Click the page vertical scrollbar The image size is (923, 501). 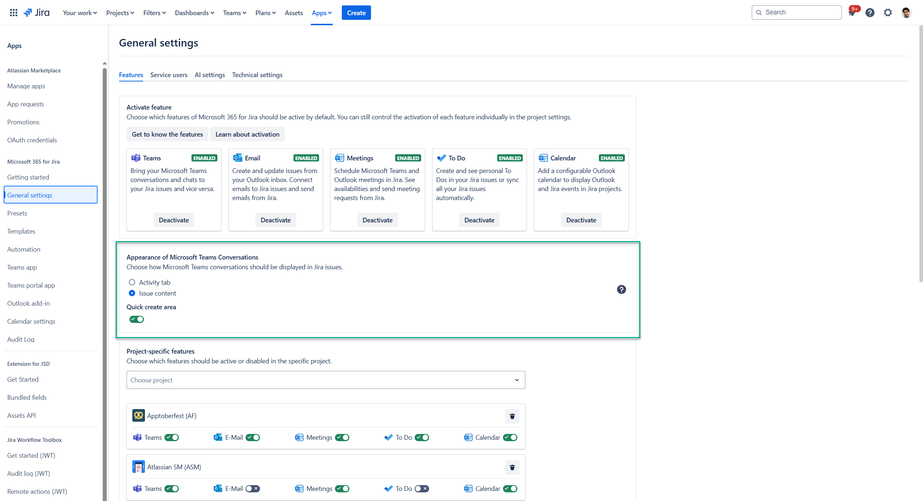coord(920,153)
